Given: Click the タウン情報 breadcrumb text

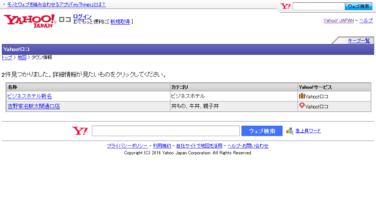Looking at the screenshot, I should coord(41,57).
